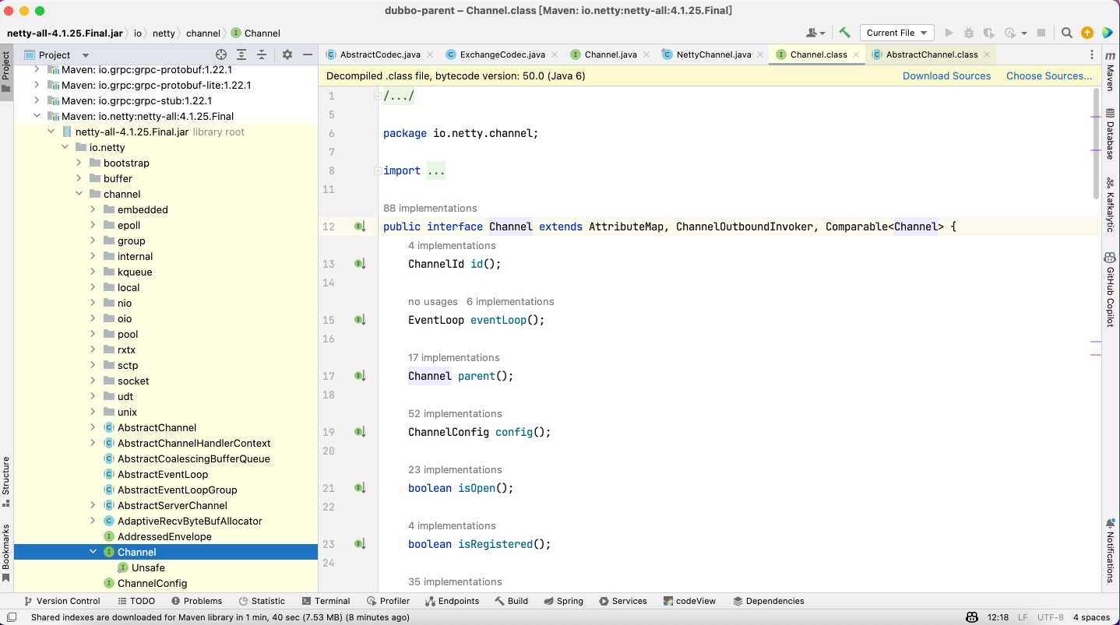Open the Profiler tool window
The width and height of the screenshot is (1120, 625).
(x=388, y=601)
